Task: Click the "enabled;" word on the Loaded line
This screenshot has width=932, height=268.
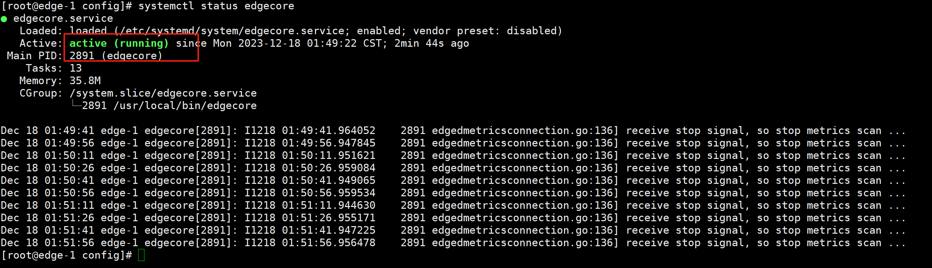Action: [379, 31]
